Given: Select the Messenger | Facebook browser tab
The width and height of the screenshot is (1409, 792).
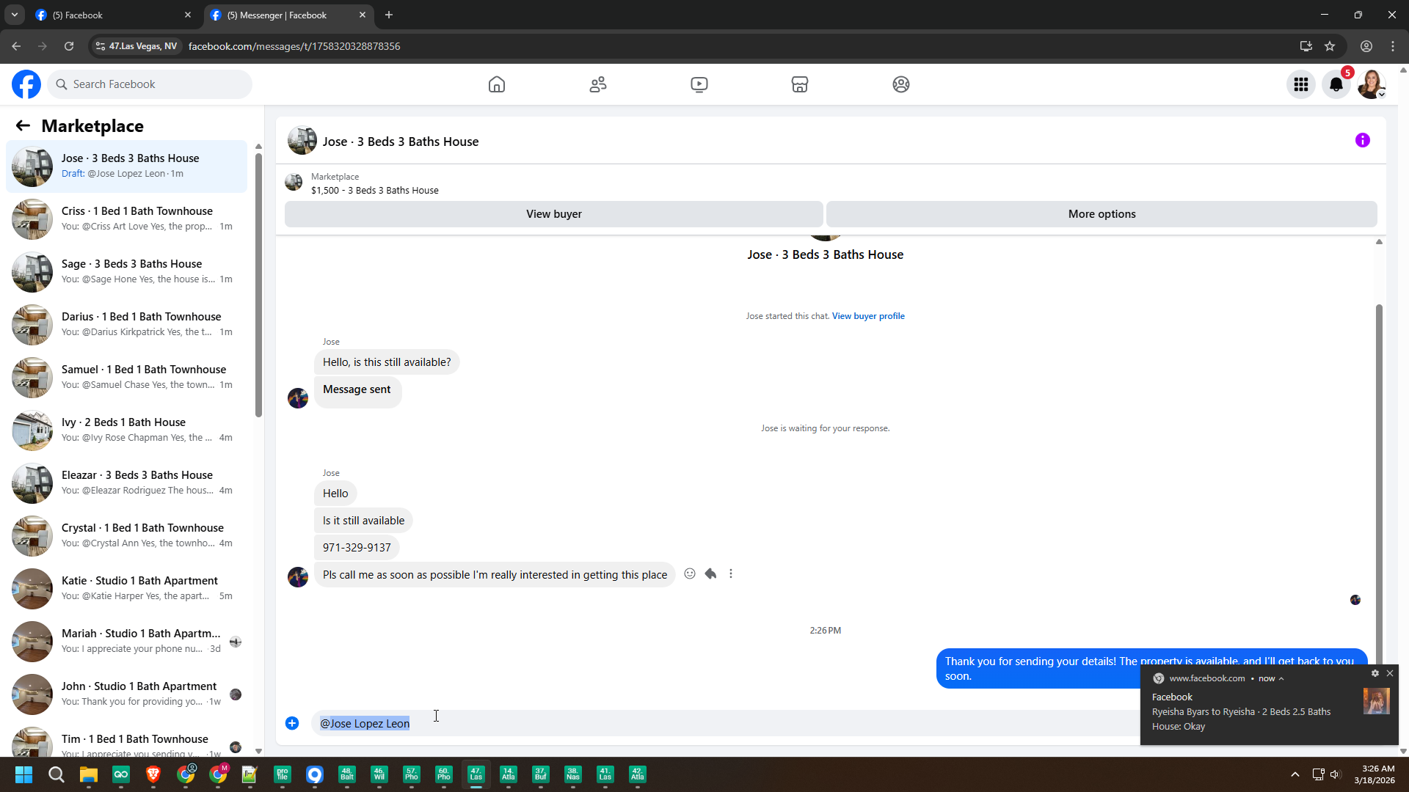Looking at the screenshot, I should pos(288,15).
